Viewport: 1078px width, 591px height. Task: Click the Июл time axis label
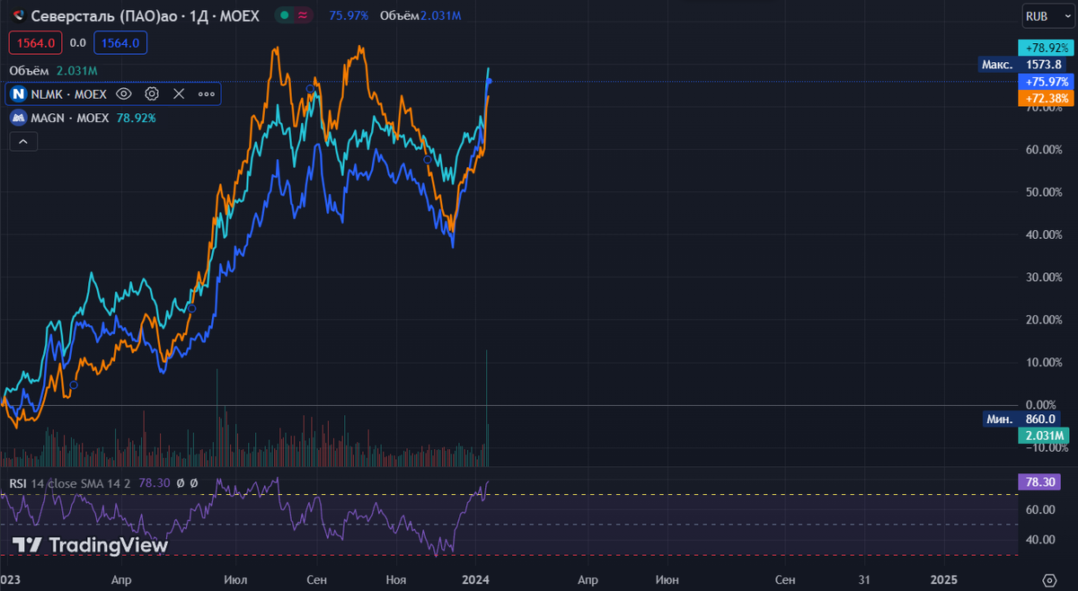pos(234,580)
